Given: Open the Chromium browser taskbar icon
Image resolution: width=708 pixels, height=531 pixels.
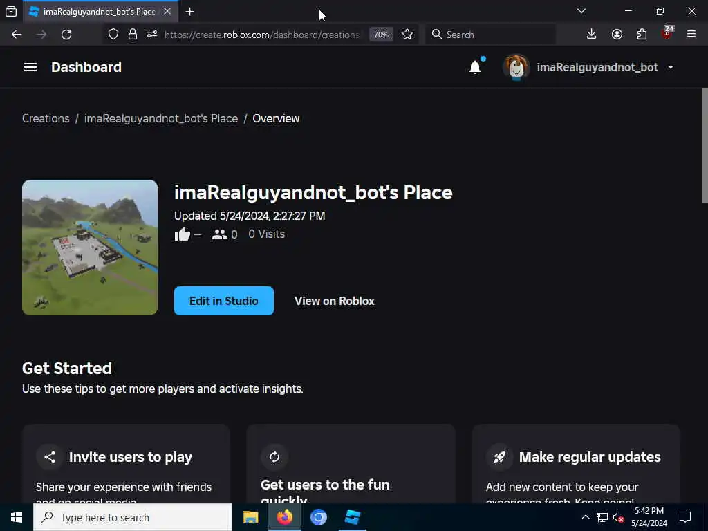Looking at the screenshot, I should (x=318, y=517).
